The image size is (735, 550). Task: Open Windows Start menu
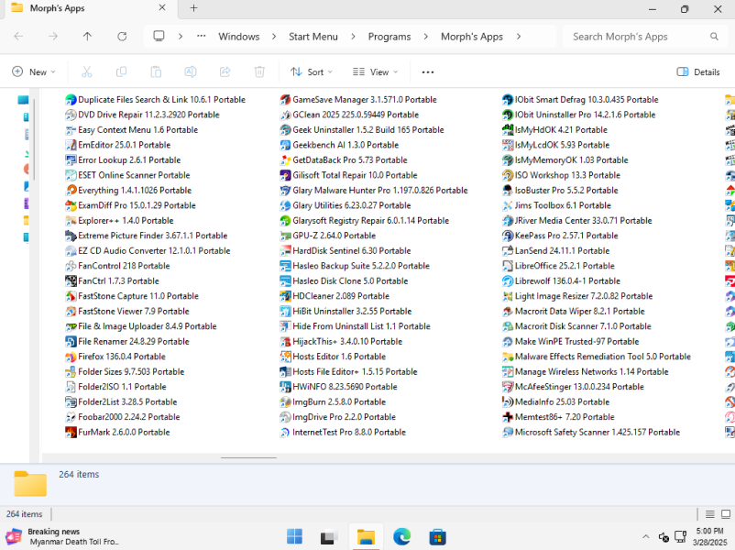click(x=294, y=536)
